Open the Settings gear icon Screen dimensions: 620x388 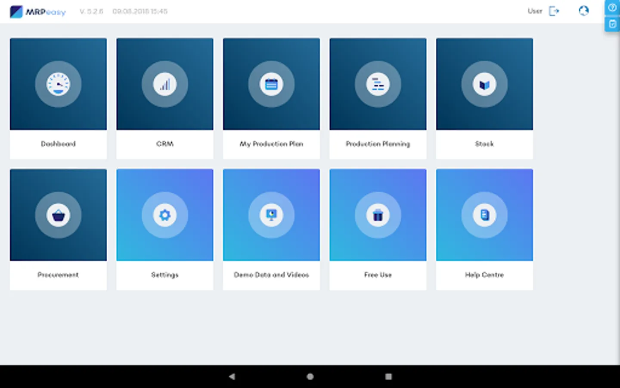165,215
